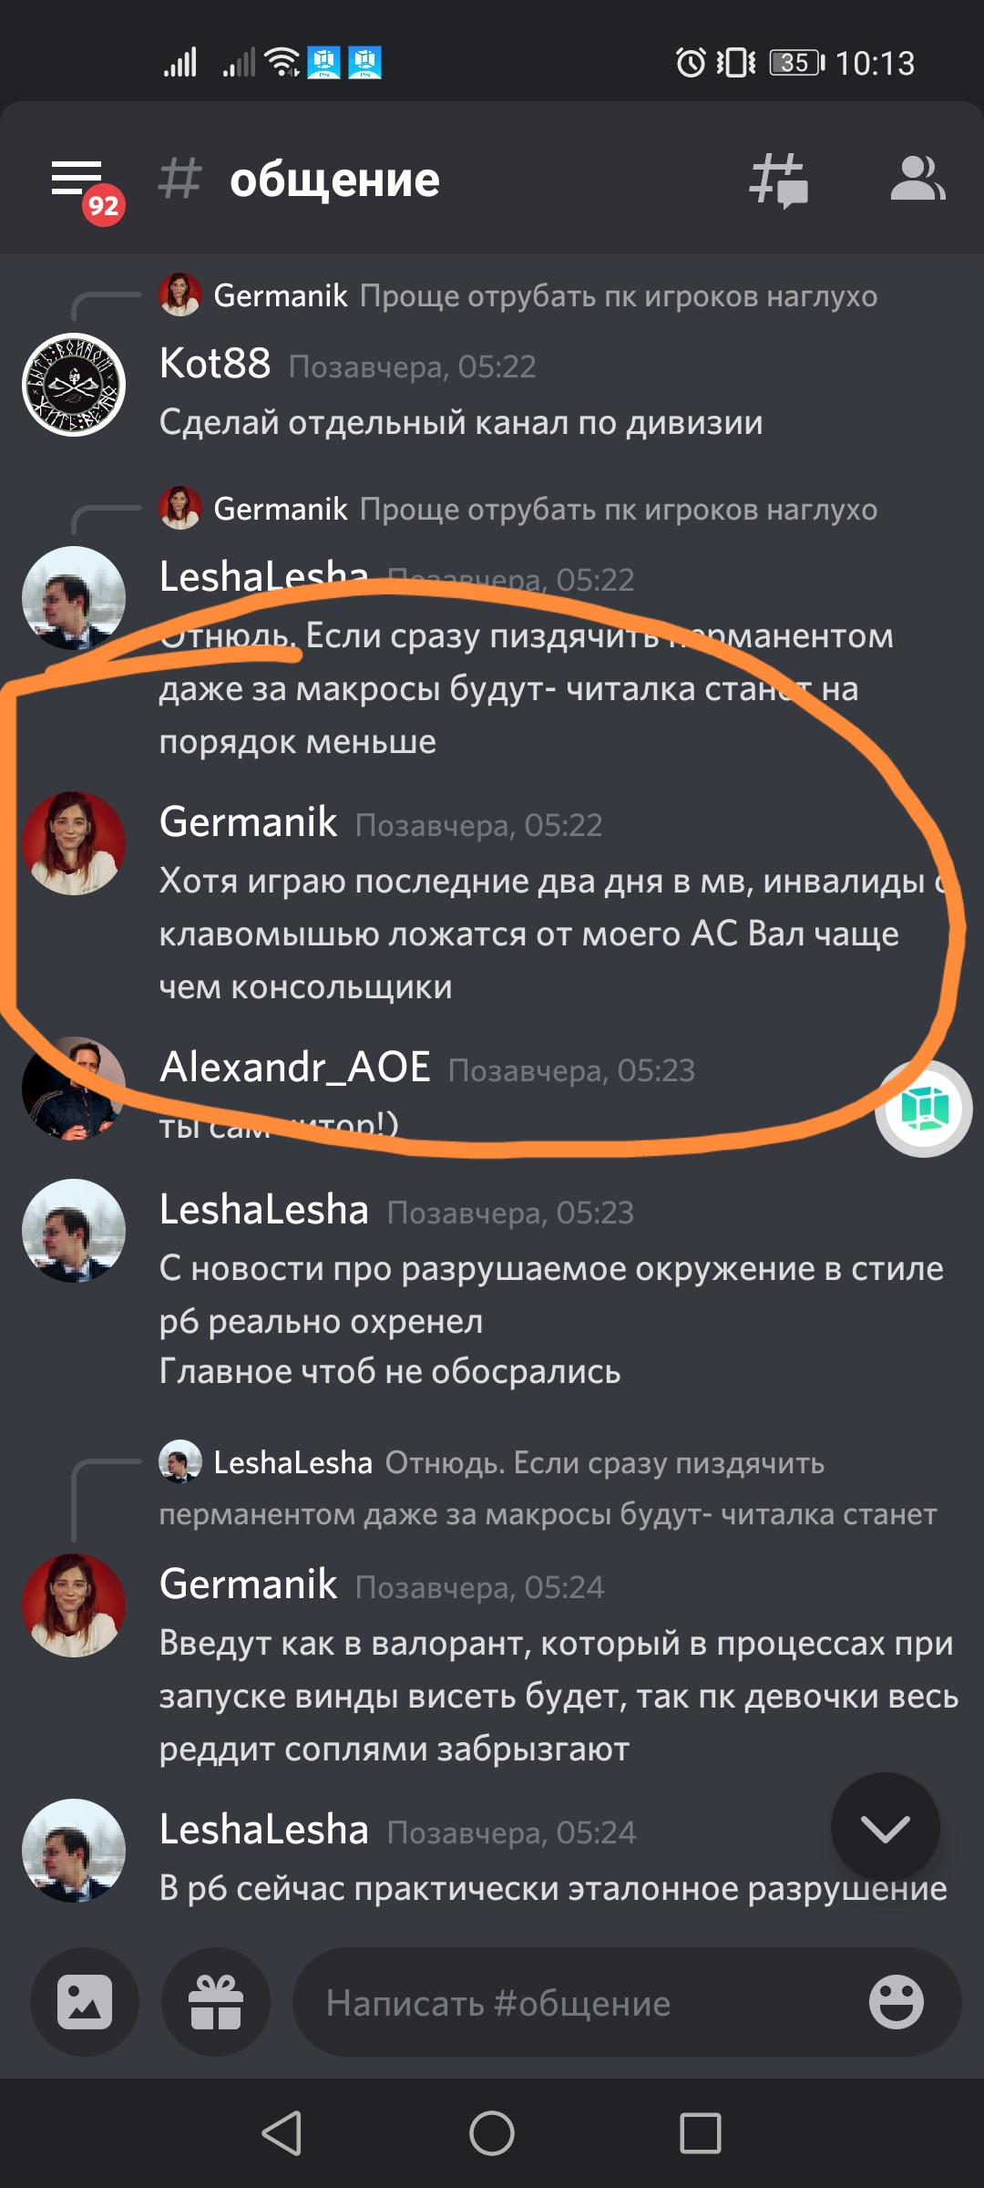Jump to latest messages with down chevron
The height and width of the screenshot is (2188, 984).
click(x=886, y=1827)
